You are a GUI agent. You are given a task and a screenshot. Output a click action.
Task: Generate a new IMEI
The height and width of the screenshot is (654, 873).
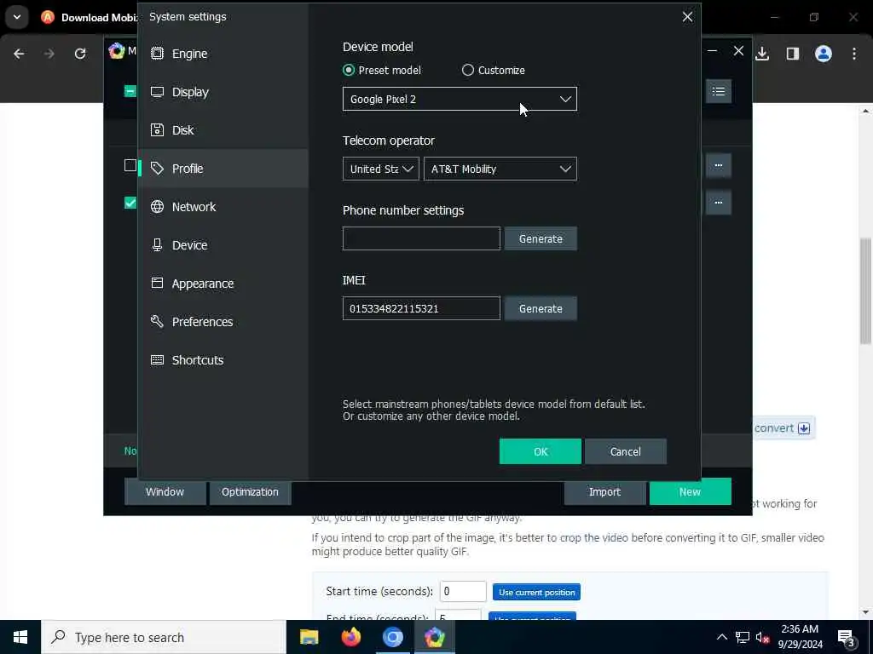541,308
